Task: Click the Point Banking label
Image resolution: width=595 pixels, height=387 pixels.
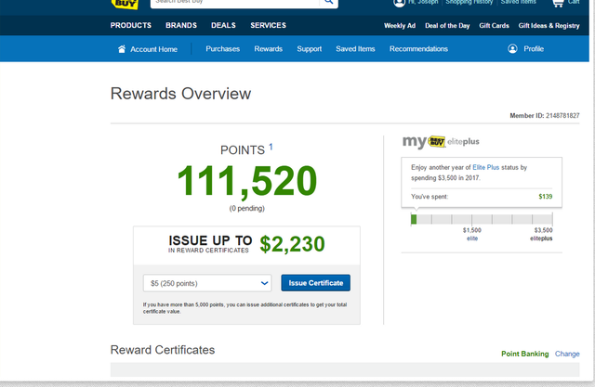Action: click(x=524, y=354)
